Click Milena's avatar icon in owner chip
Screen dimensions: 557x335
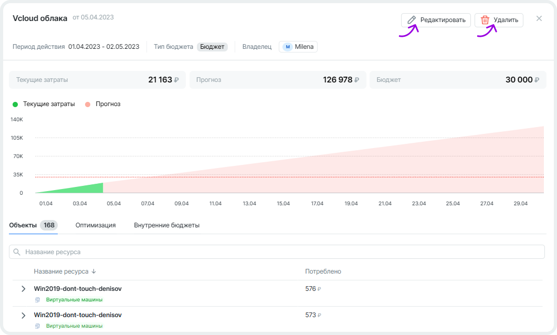pos(287,47)
